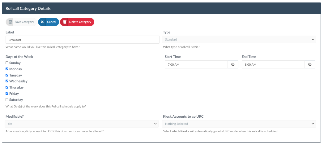Click the Cancel button text
Image resolution: width=324 pixels, height=144 pixels.
(51, 22)
